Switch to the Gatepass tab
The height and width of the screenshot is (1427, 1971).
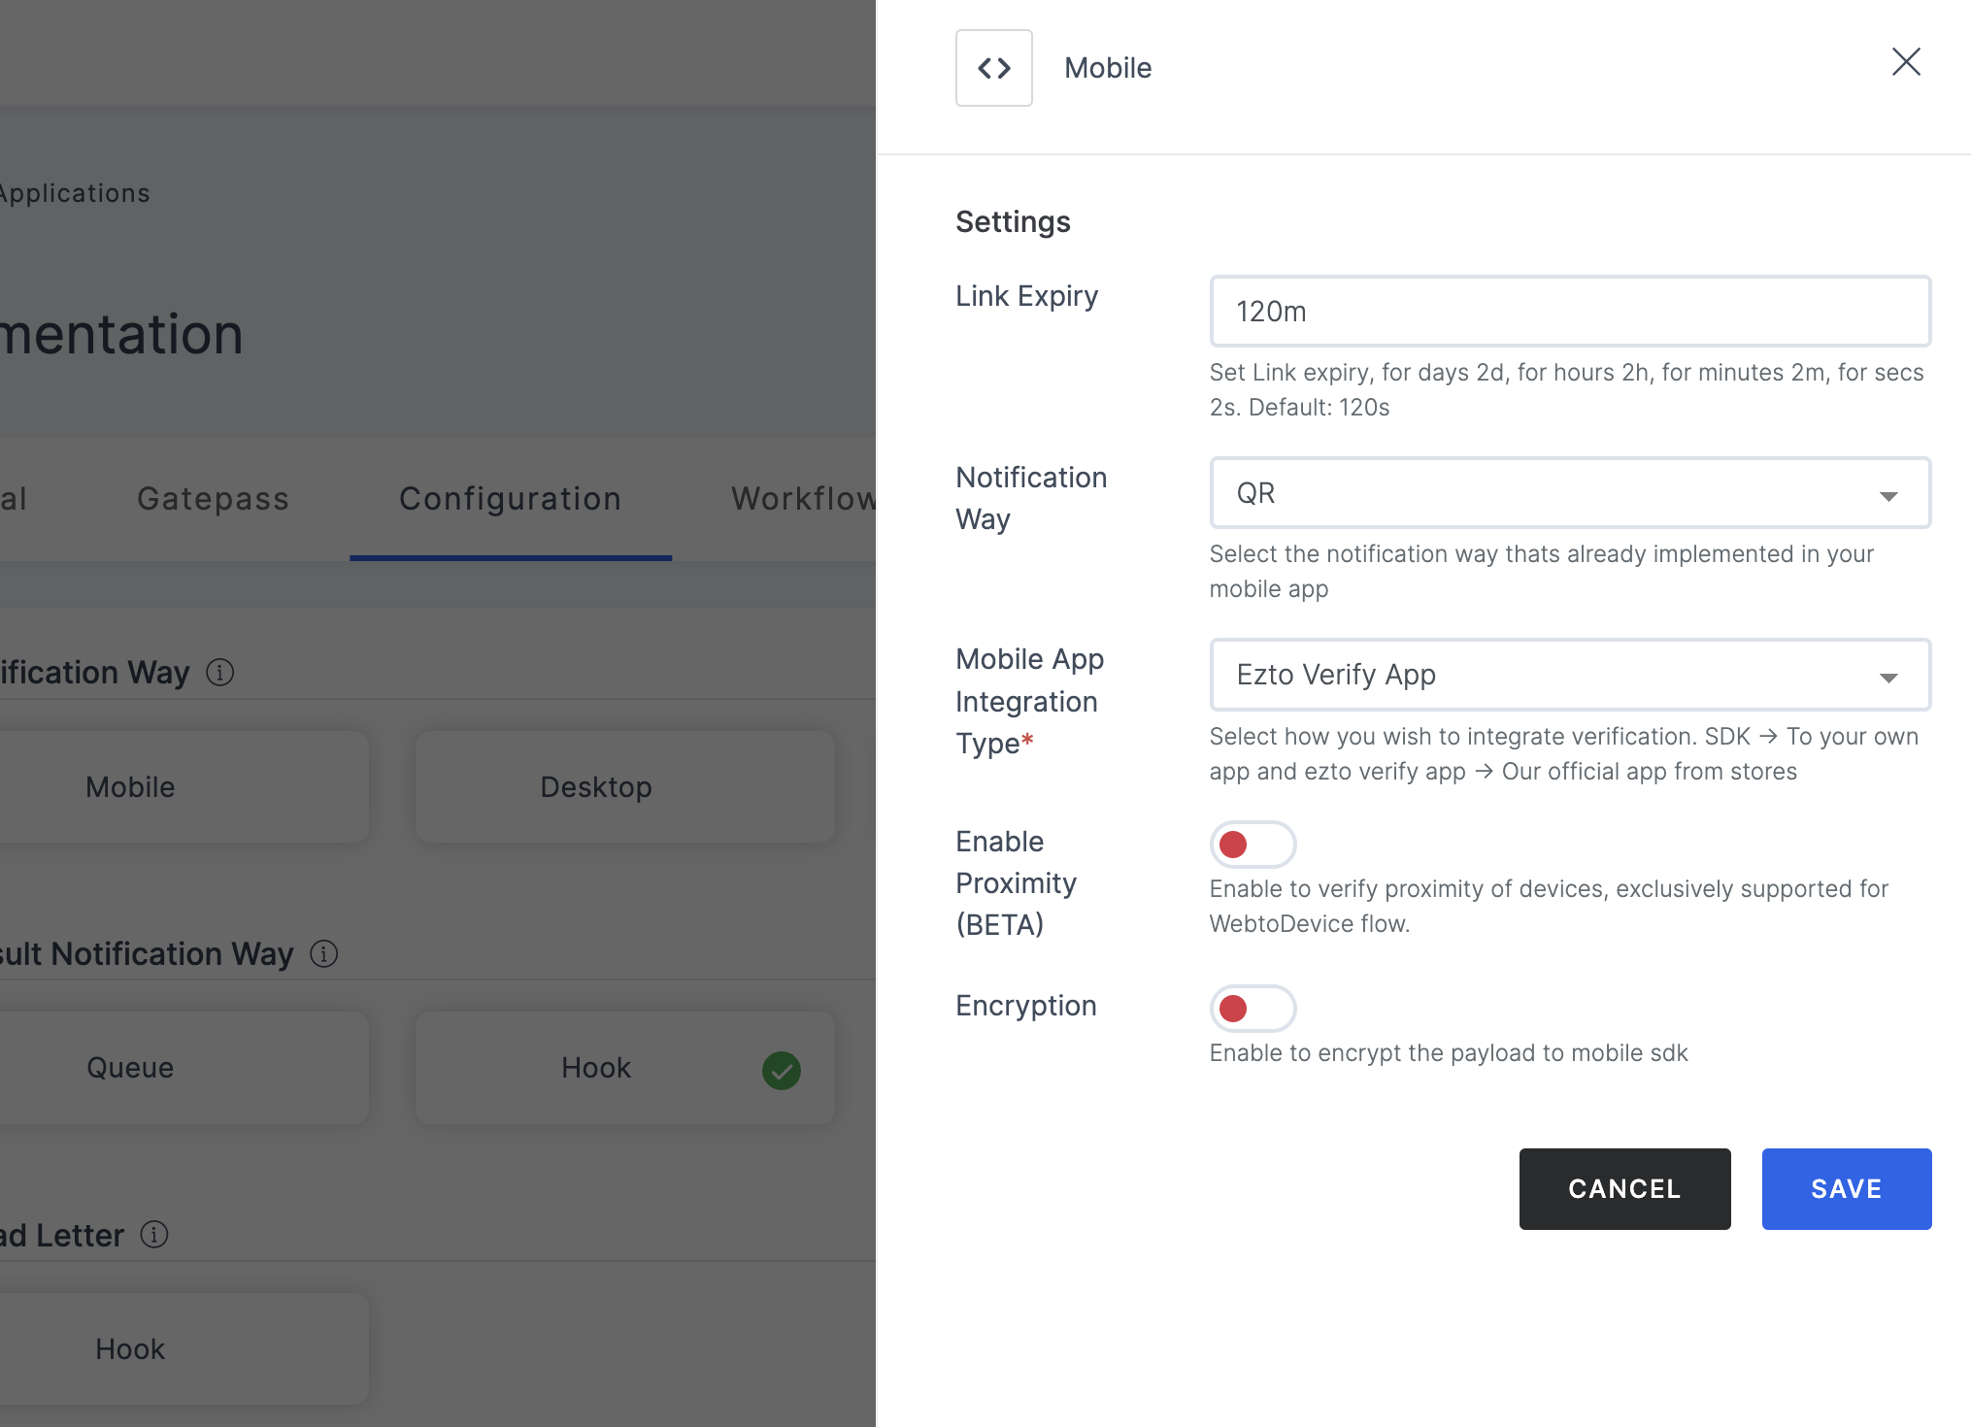click(213, 499)
